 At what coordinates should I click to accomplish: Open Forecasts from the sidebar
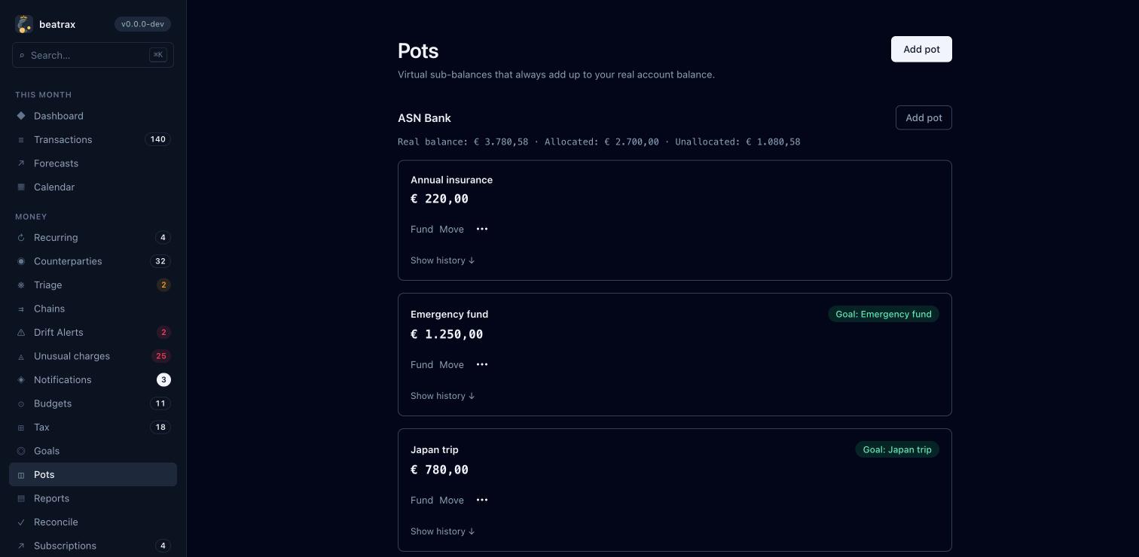(93, 163)
